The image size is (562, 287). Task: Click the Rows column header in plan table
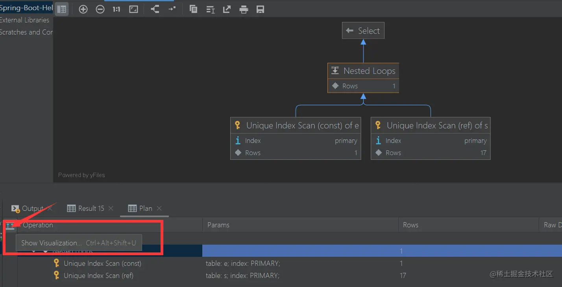tap(410, 225)
